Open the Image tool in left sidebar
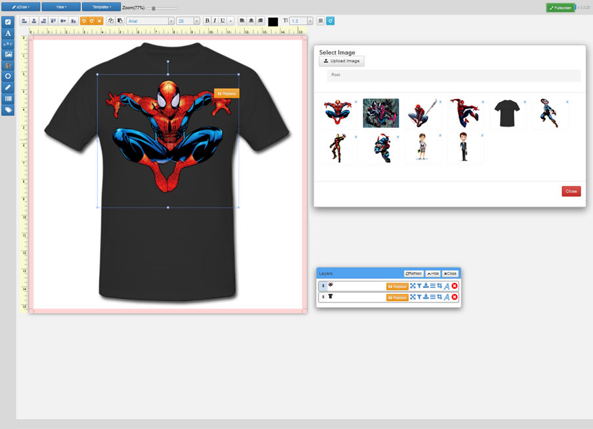 (x=8, y=54)
